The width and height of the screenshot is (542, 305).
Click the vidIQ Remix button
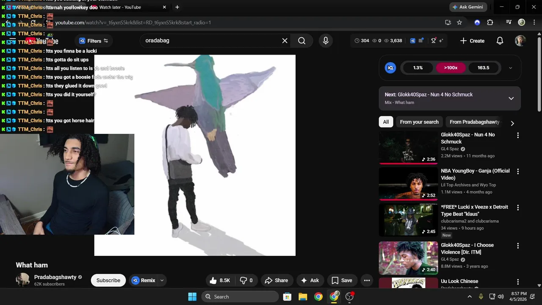pyautogui.click(x=143, y=280)
